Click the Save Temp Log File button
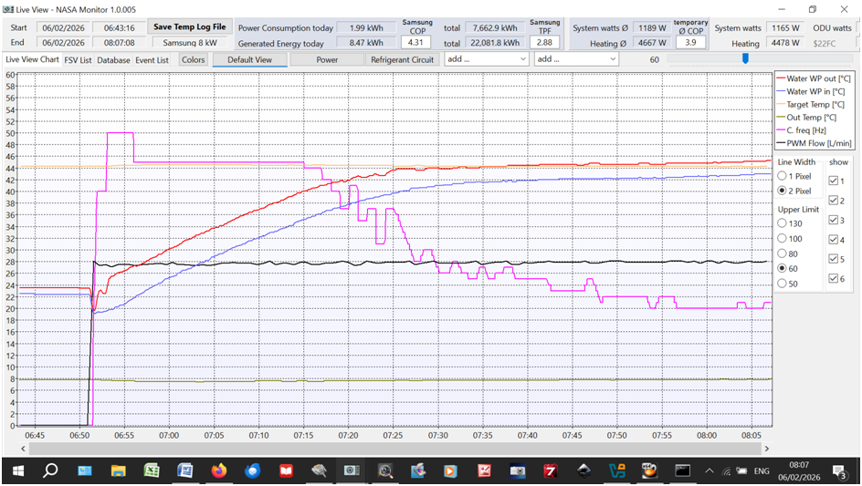This screenshot has height=486, width=862. coord(189,27)
